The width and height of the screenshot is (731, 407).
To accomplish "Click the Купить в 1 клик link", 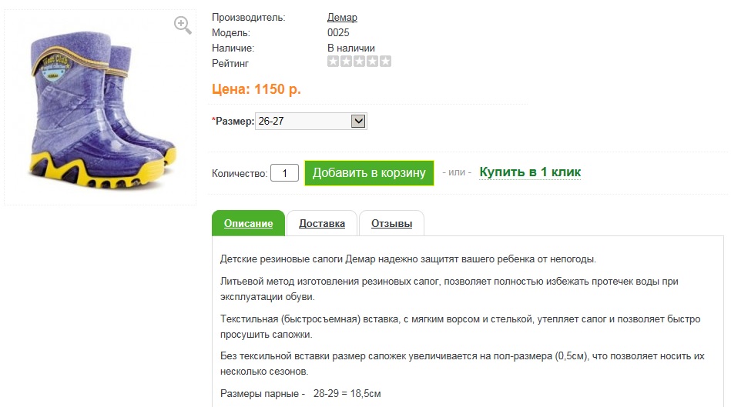I will click(530, 172).
